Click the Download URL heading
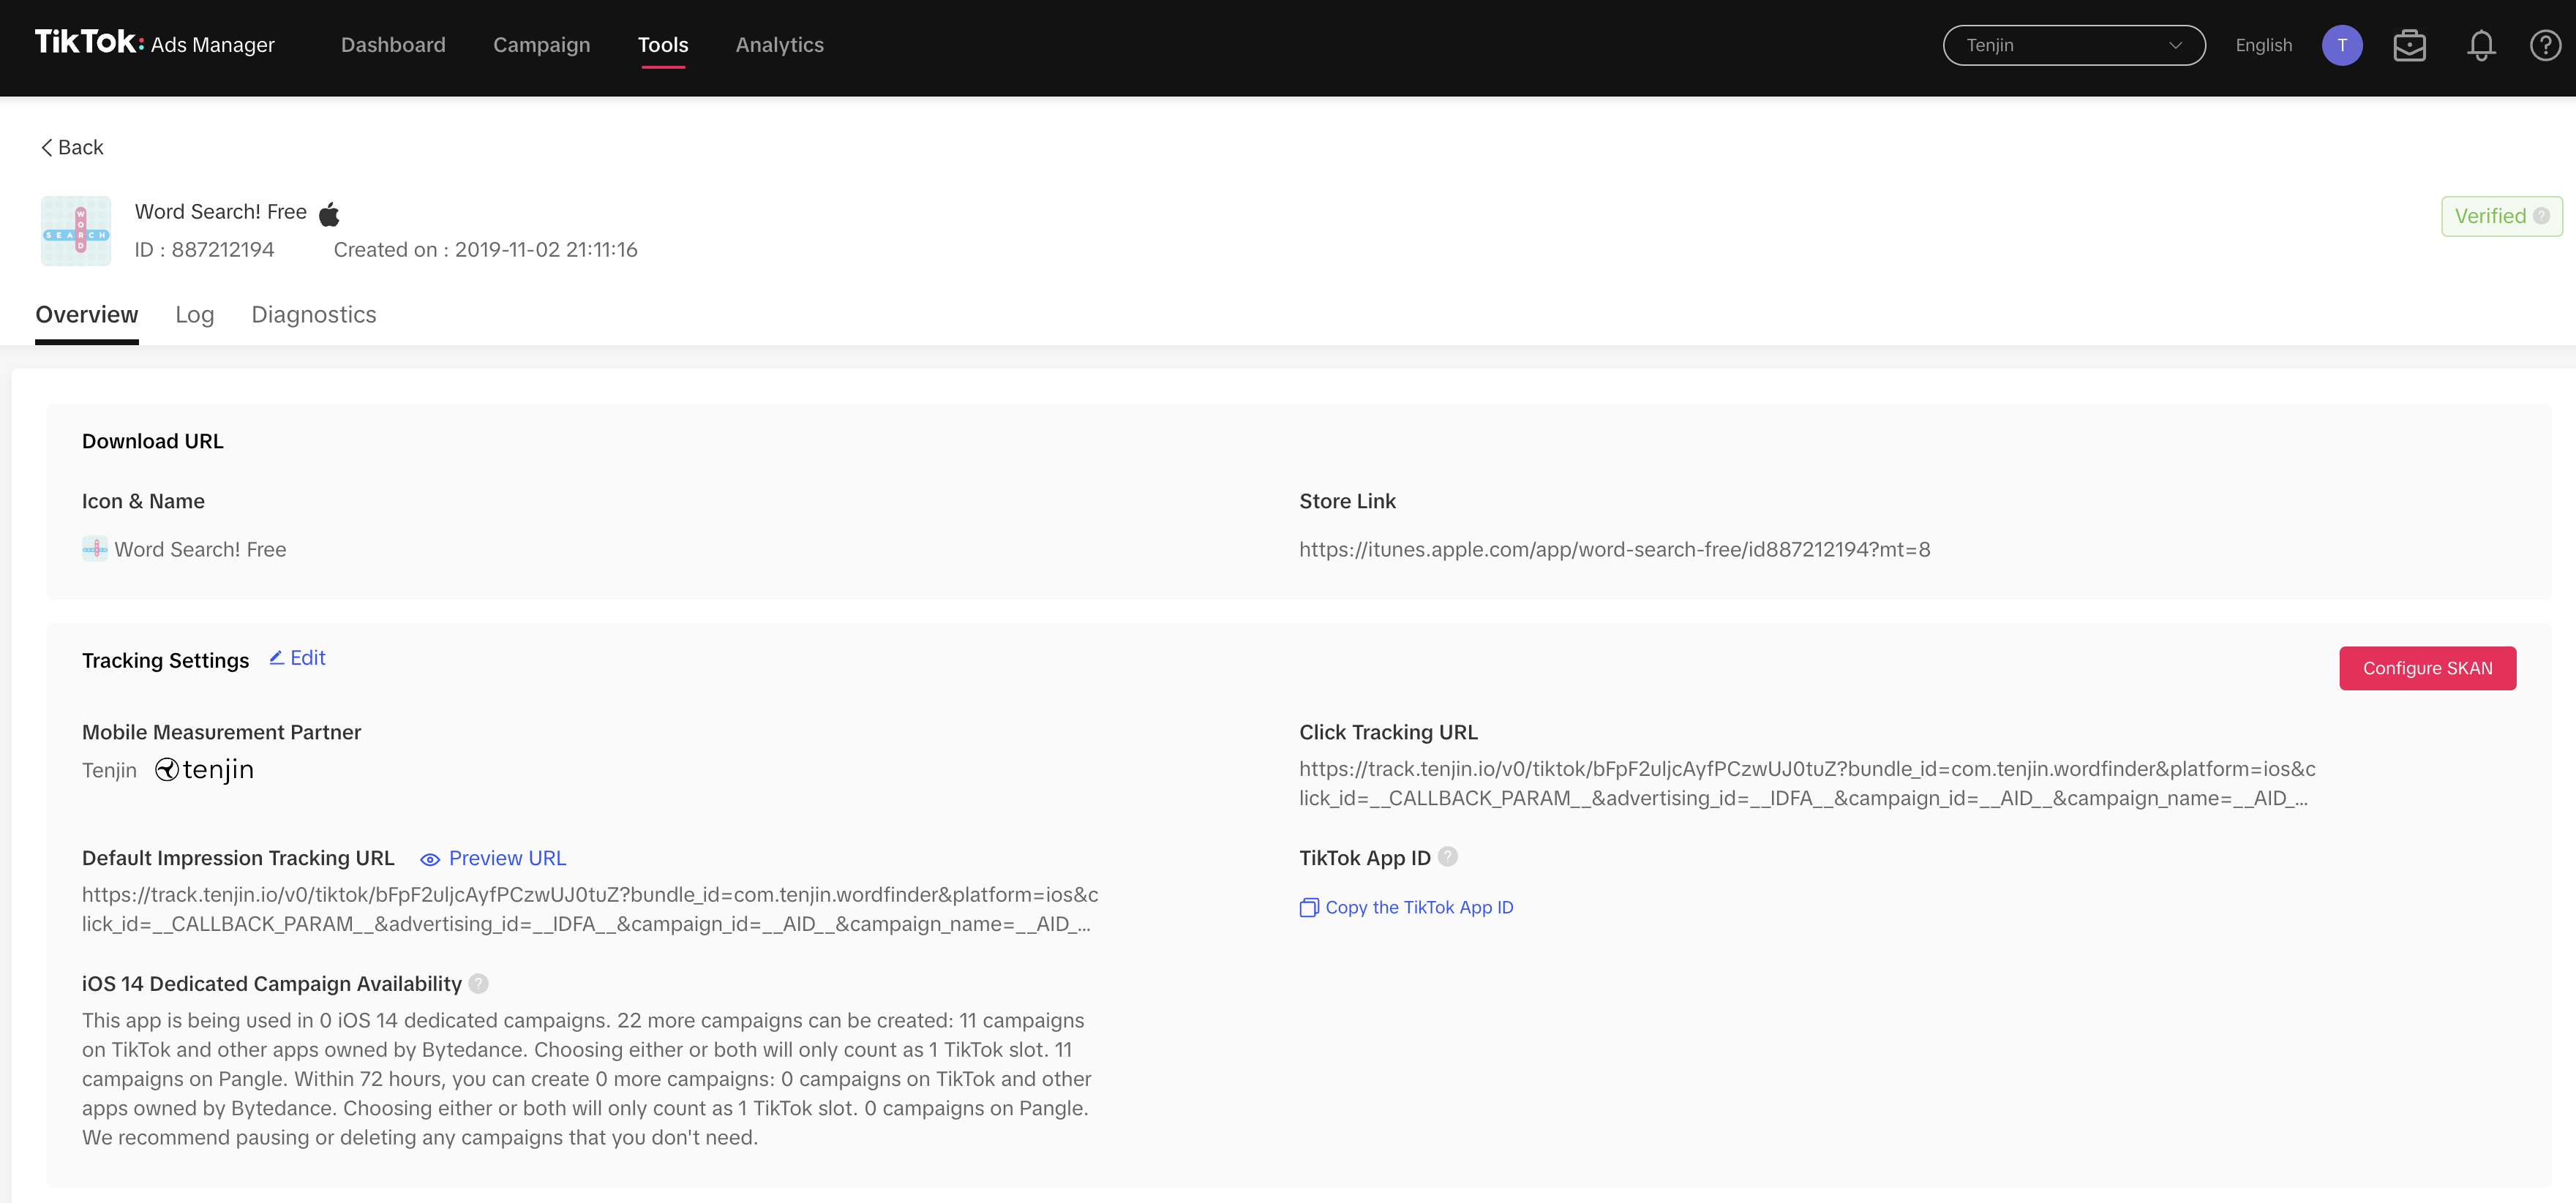 click(x=153, y=441)
